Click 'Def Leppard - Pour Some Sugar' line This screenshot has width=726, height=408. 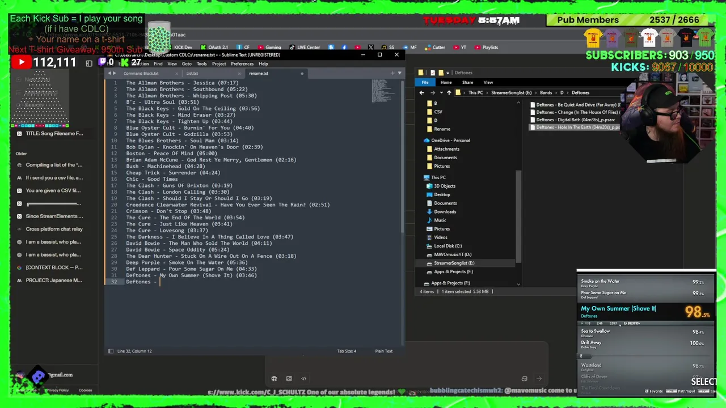pos(191,269)
